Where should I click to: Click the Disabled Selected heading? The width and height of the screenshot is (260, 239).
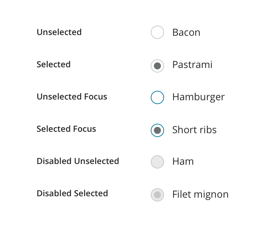[x=72, y=193]
